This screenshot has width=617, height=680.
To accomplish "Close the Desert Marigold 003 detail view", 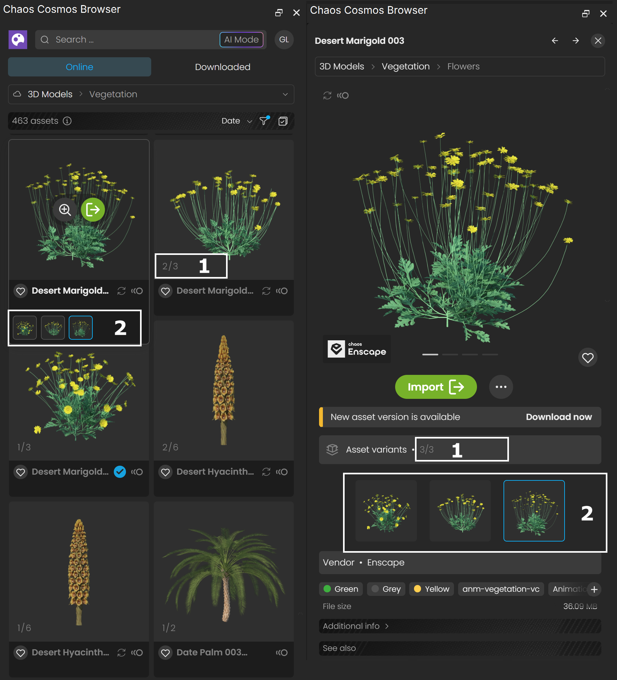I will pos(598,41).
